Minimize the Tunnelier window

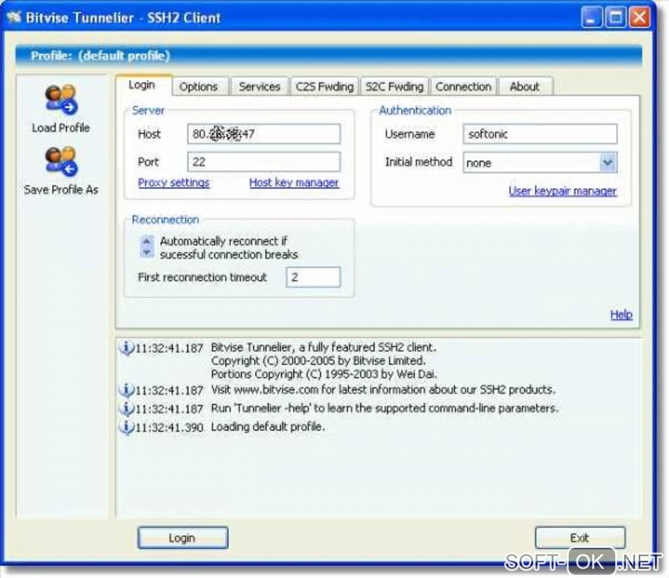pos(592,18)
